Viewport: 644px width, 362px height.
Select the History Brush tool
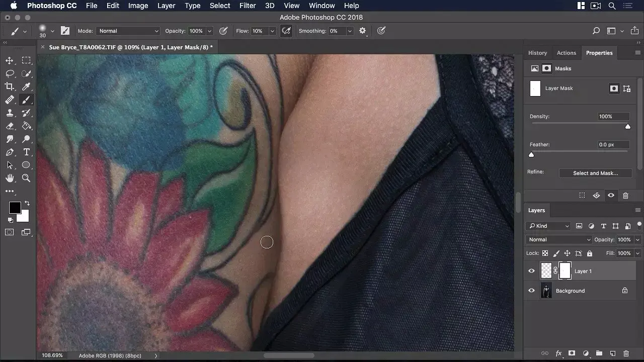(26, 113)
